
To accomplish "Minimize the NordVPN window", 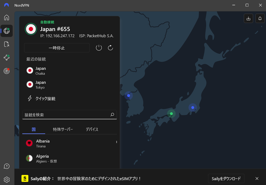I will (x=234, y=5).
